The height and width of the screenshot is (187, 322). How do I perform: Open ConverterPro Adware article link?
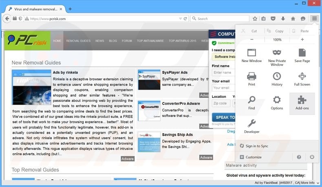click(181, 103)
